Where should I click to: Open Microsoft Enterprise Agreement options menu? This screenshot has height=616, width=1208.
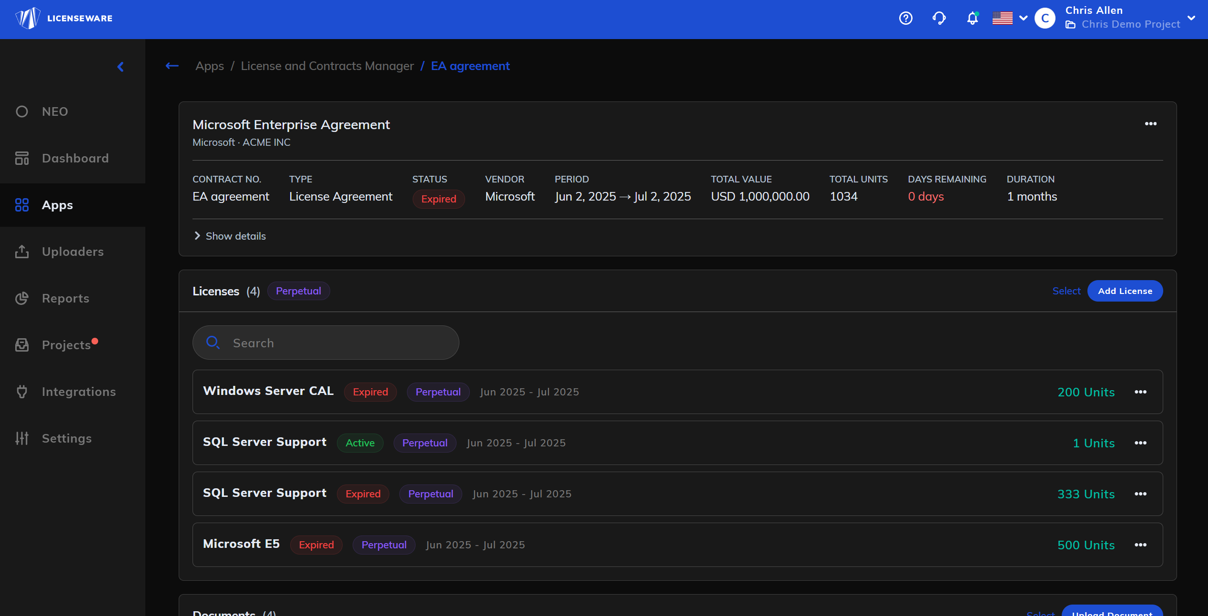point(1150,124)
